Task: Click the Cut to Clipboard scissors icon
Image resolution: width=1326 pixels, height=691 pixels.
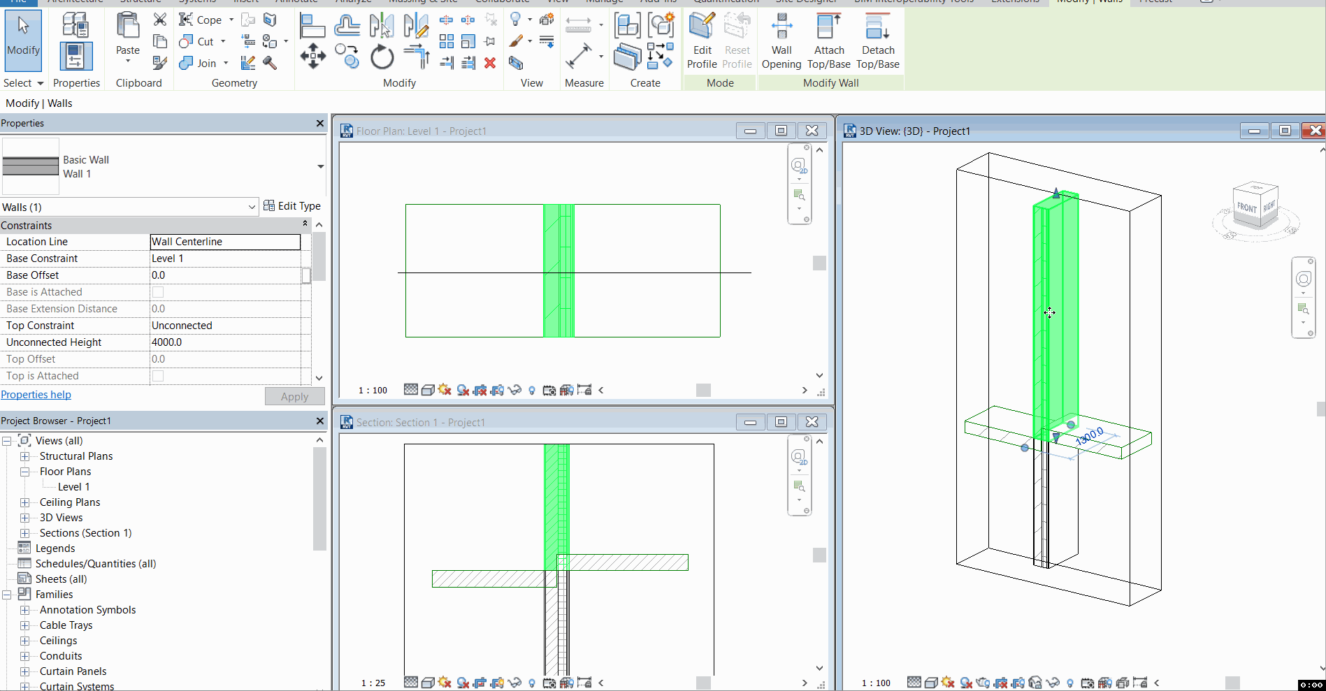Action: point(160,20)
